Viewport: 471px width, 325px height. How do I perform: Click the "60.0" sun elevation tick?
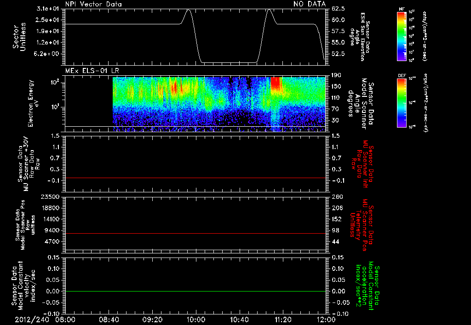[338, 20]
